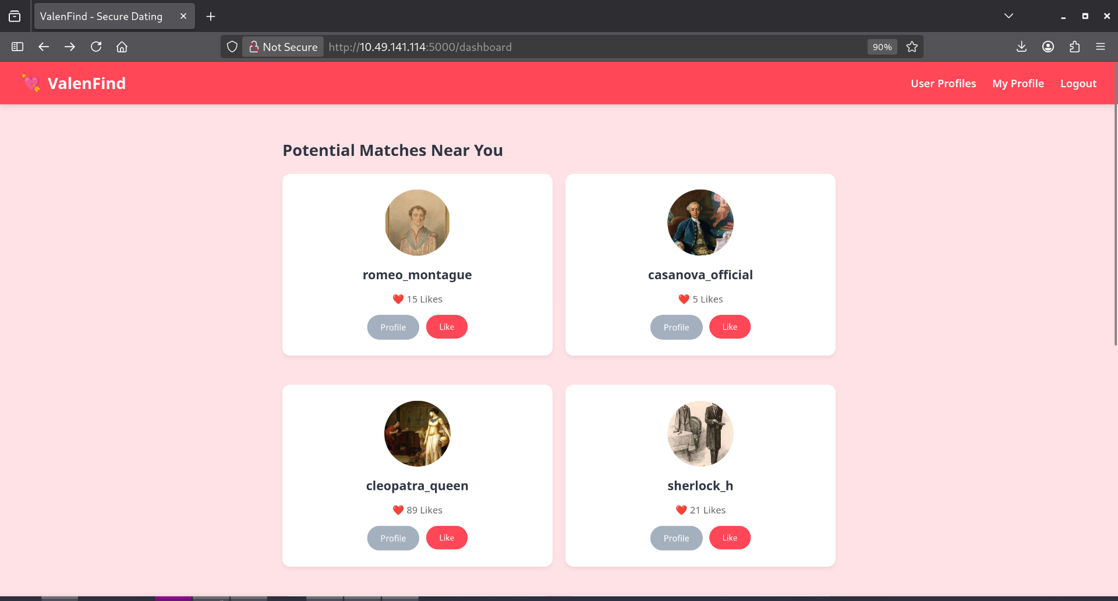Screen dimensions: 1118x601
Task: Click inside the address bar
Action: tap(524, 47)
